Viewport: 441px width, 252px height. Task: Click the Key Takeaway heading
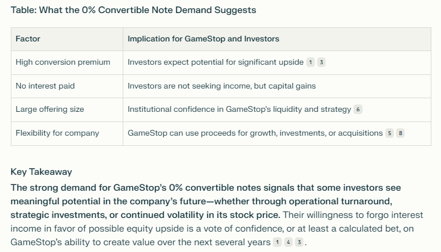[41, 172]
